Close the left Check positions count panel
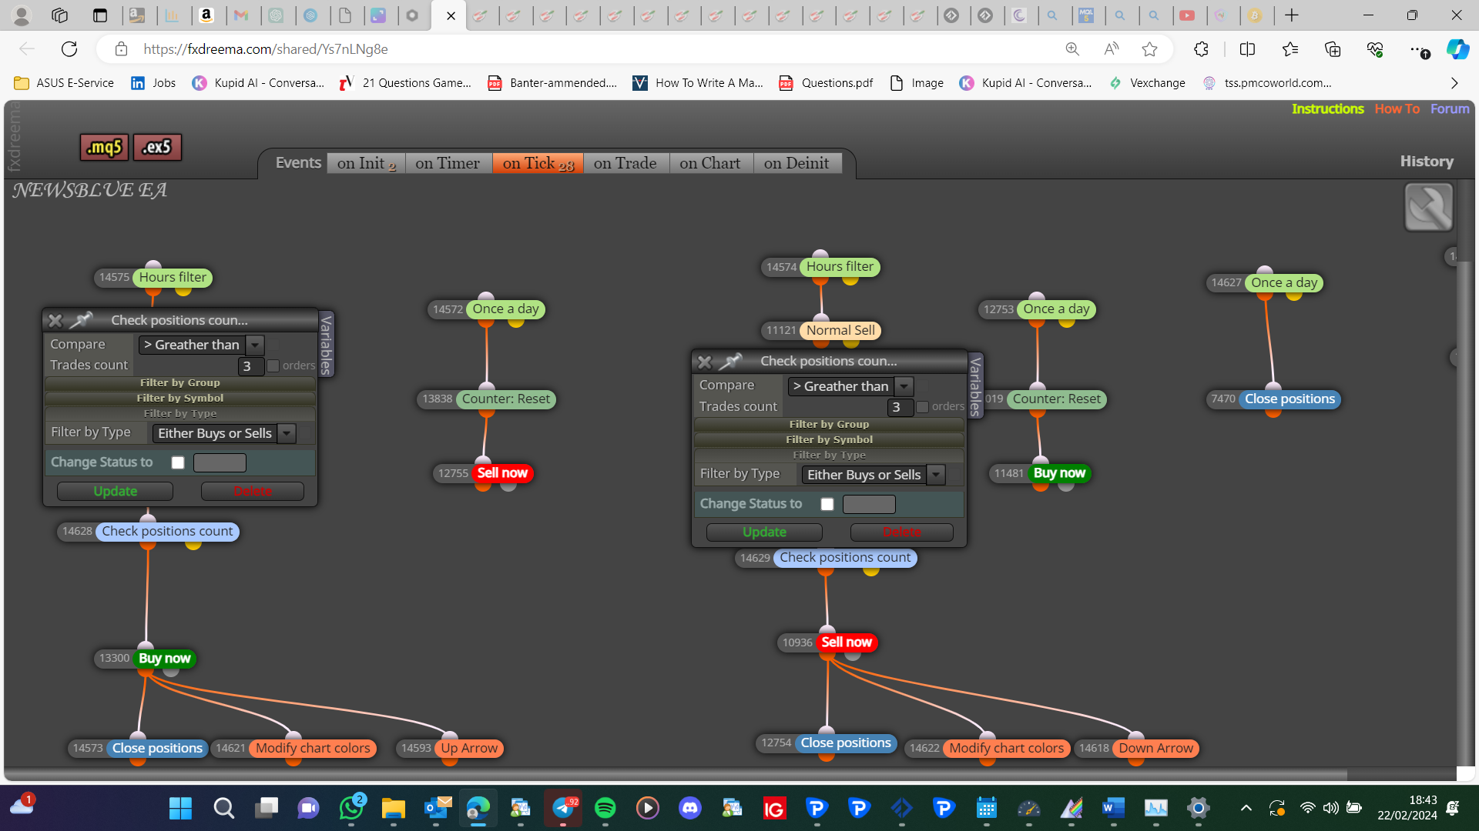 click(x=55, y=320)
